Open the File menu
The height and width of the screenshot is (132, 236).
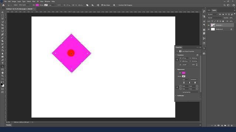tap(5, 1)
